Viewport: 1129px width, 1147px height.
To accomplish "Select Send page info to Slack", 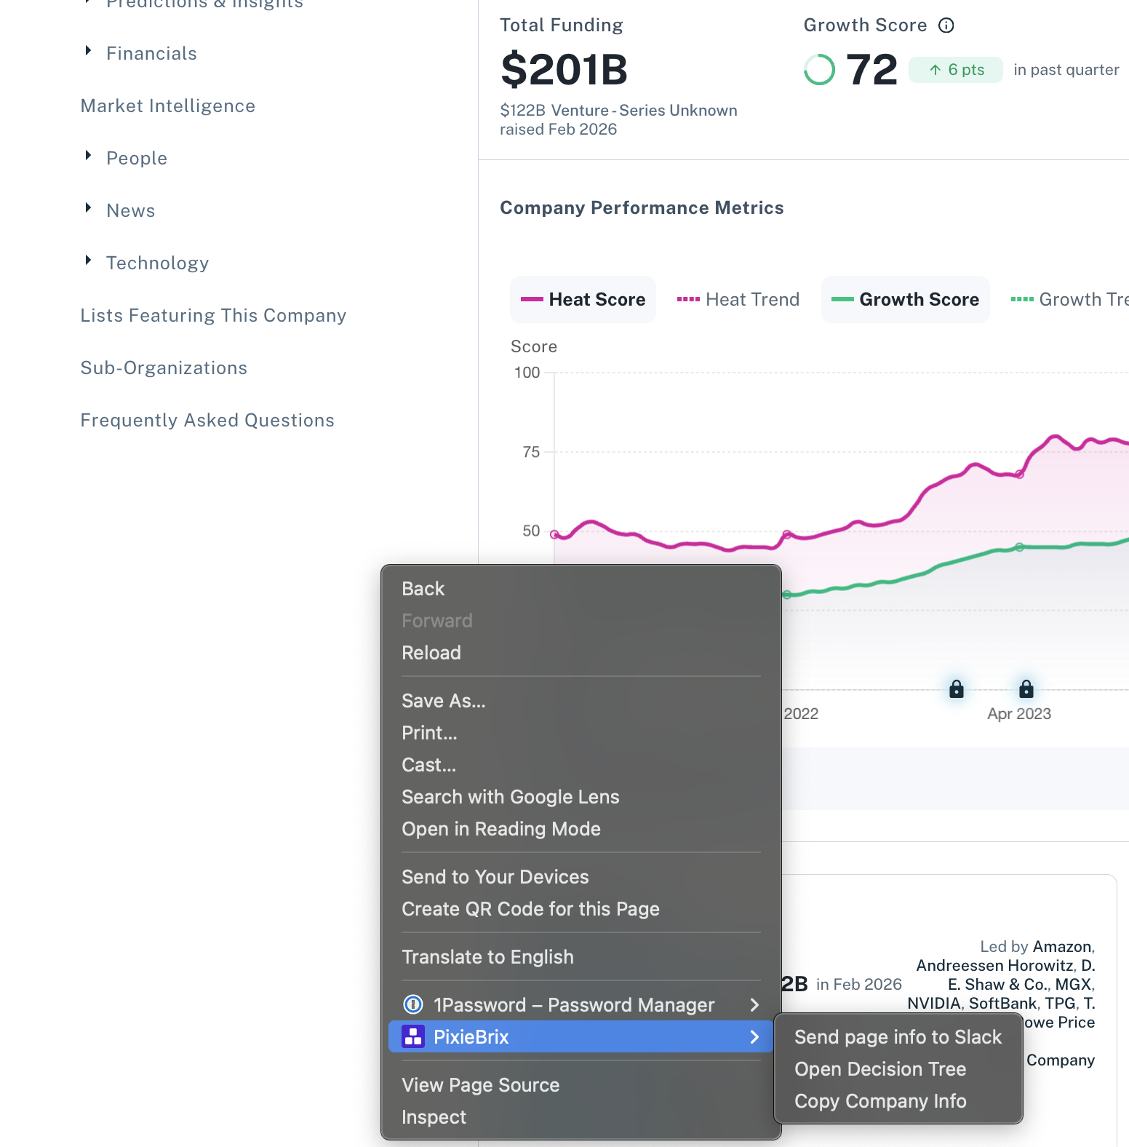I will pyautogui.click(x=898, y=1036).
